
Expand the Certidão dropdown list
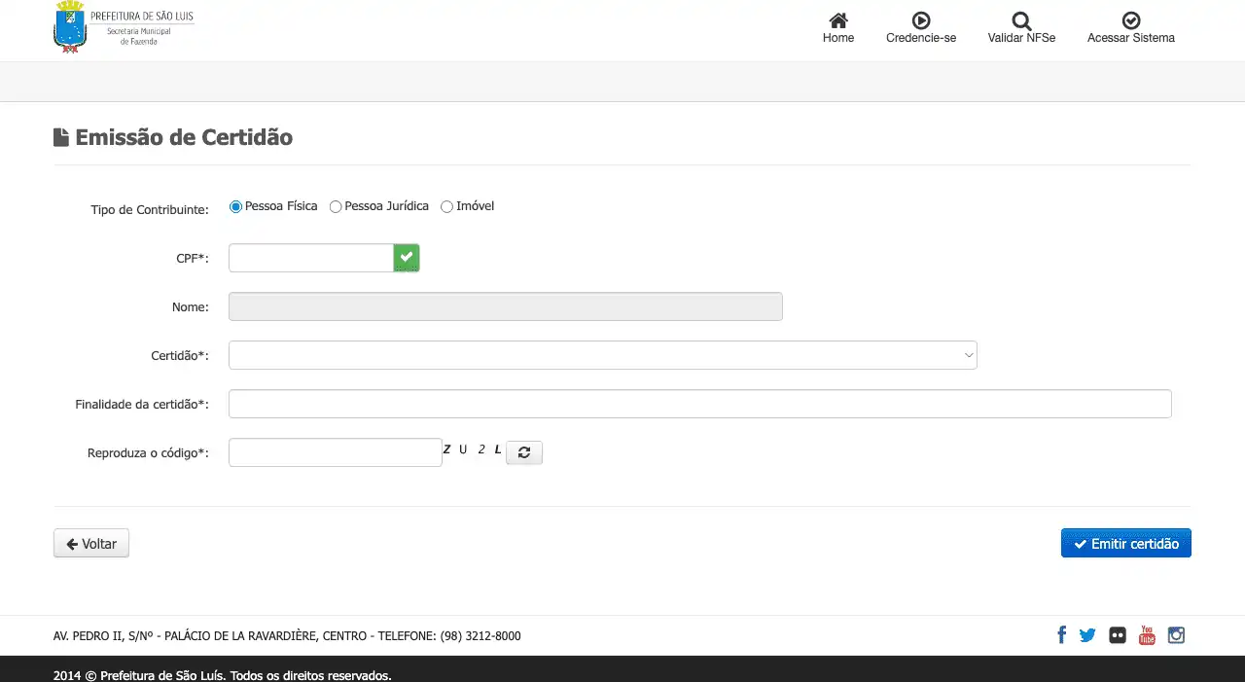coord(602,355)
